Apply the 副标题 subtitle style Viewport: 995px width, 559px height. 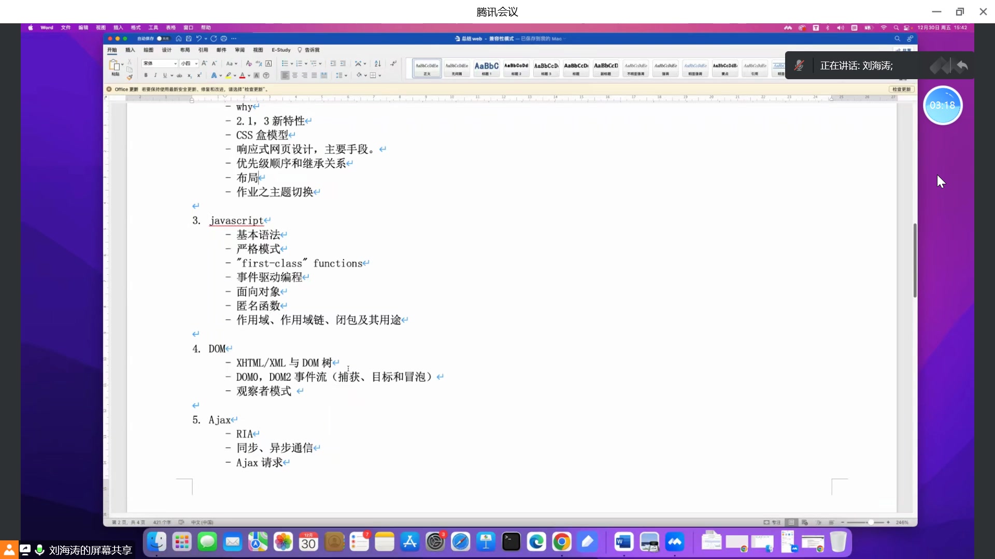(606, 68)
